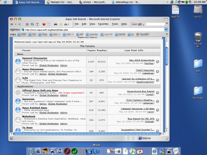This screenshot has width=207, height=155.
Task: Click the Back arrow in the IE toolbar
Action: pos(12,24)
